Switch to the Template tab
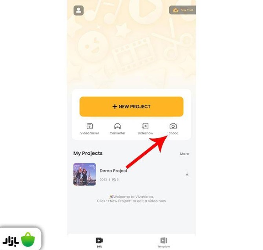The width and height of the screenshot is (263, 250). point(164,242)
